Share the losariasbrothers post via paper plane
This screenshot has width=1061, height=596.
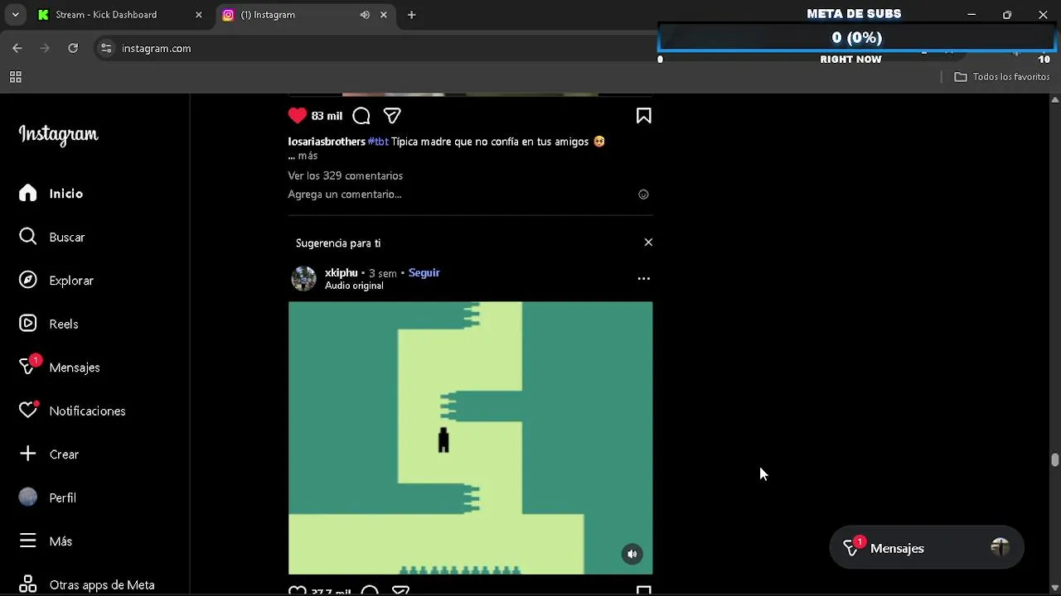pyautogui.click(x=392, y=116)
